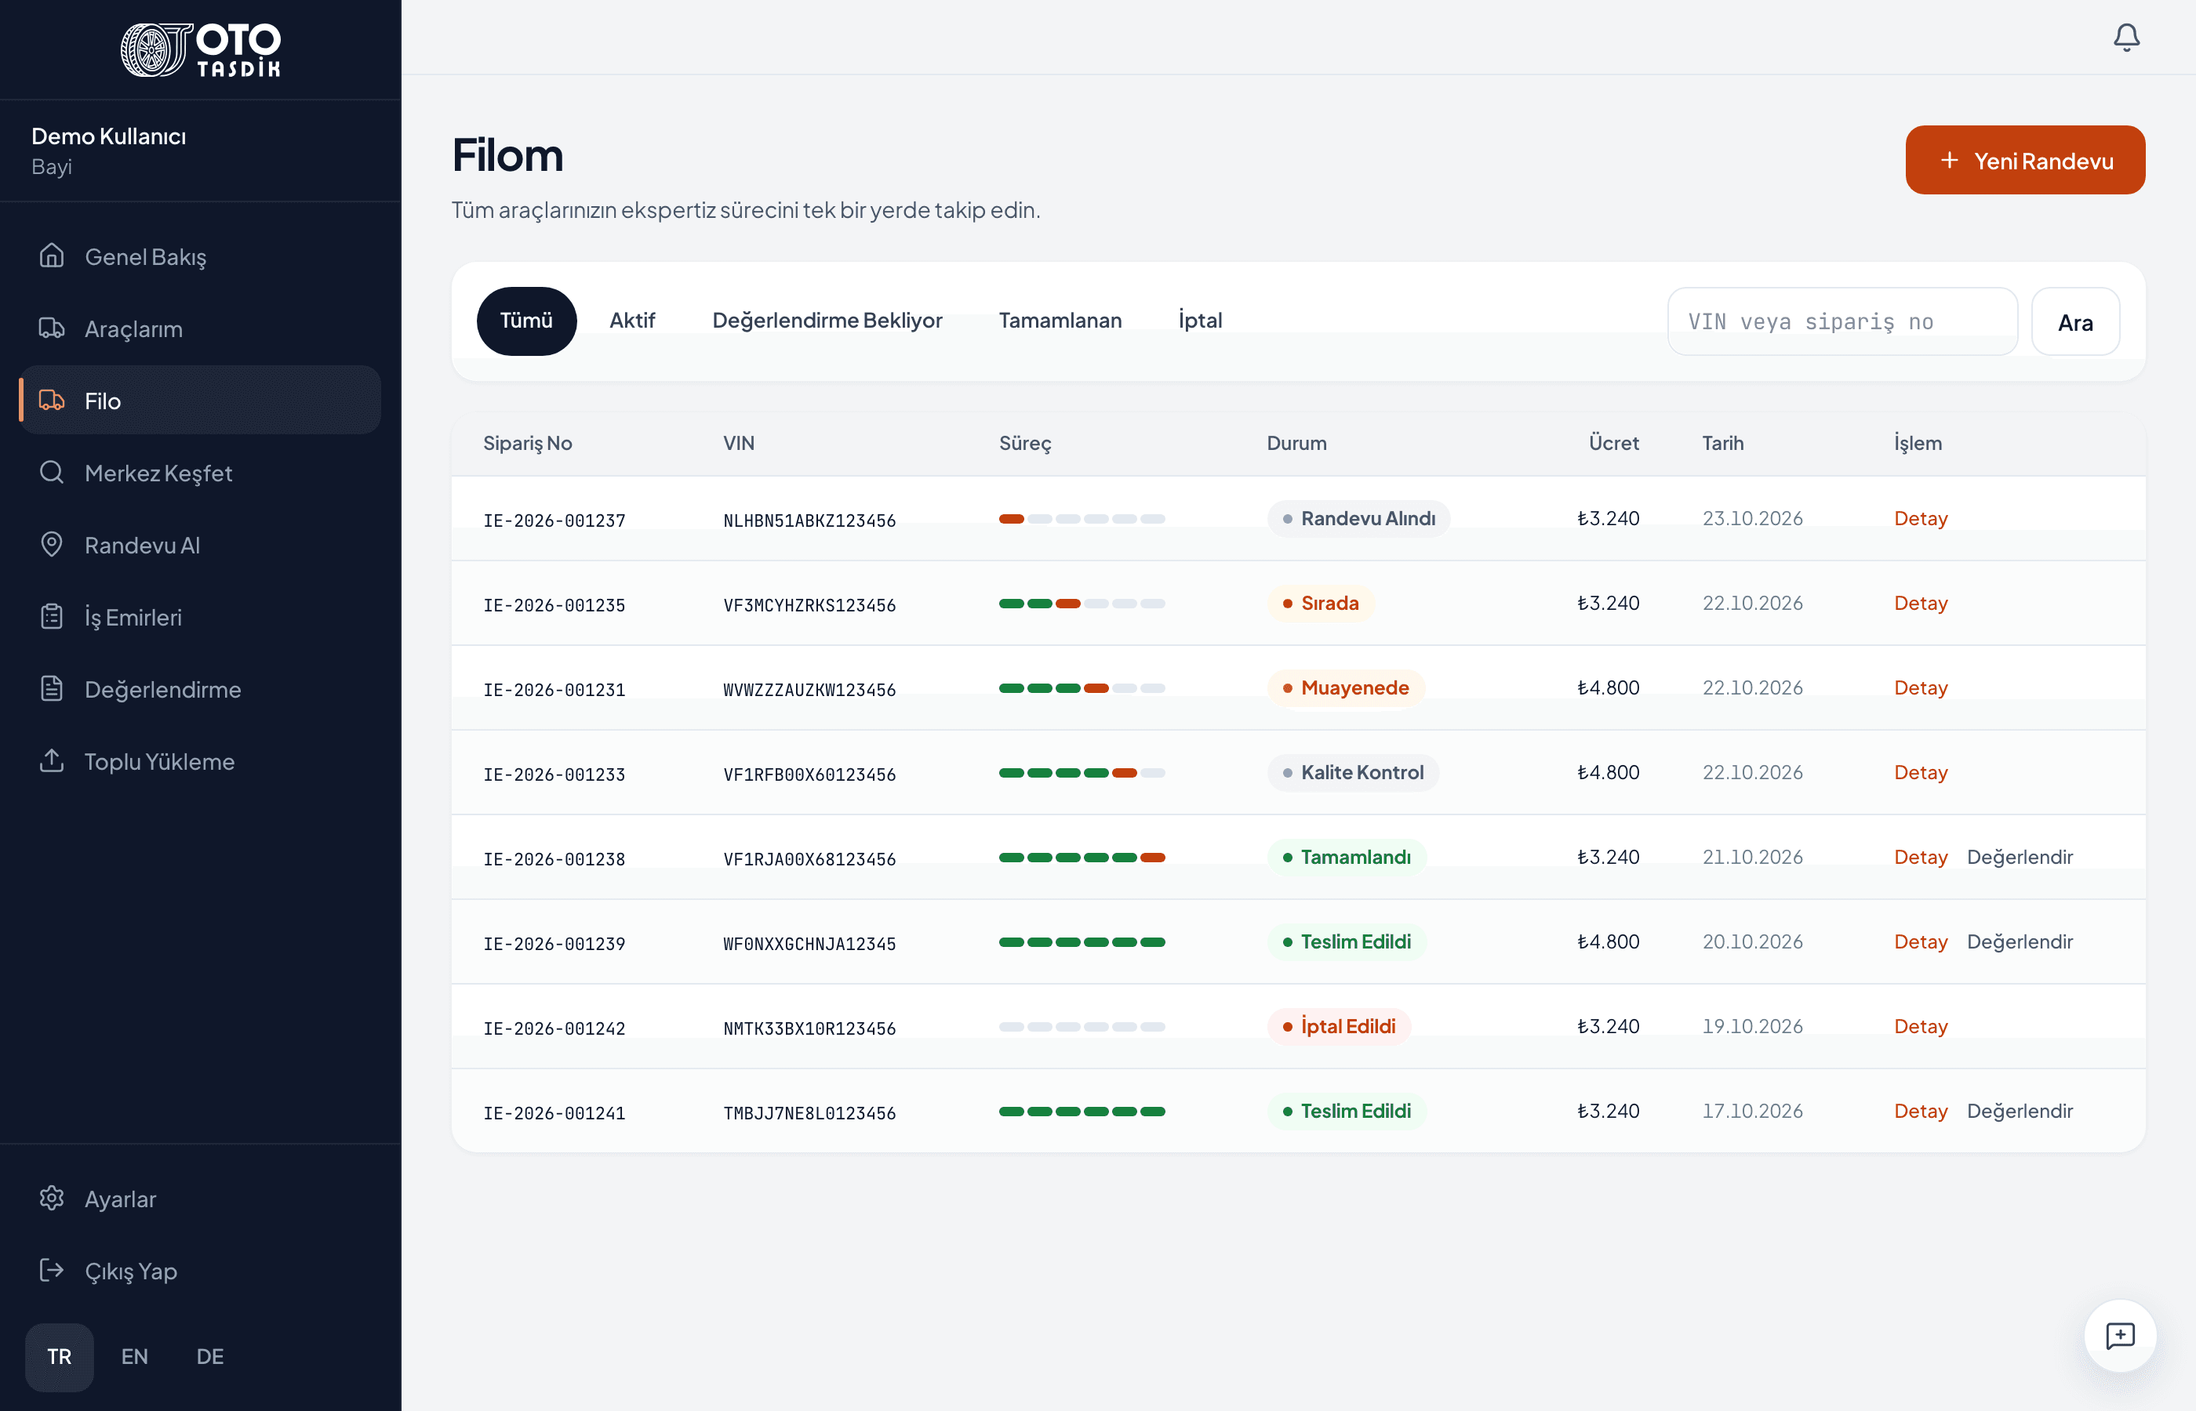Open the Randevu Al map pin icon
Image resolution: width=2196 pixels, height=1411 pixels.
click(x=53, y=544)
